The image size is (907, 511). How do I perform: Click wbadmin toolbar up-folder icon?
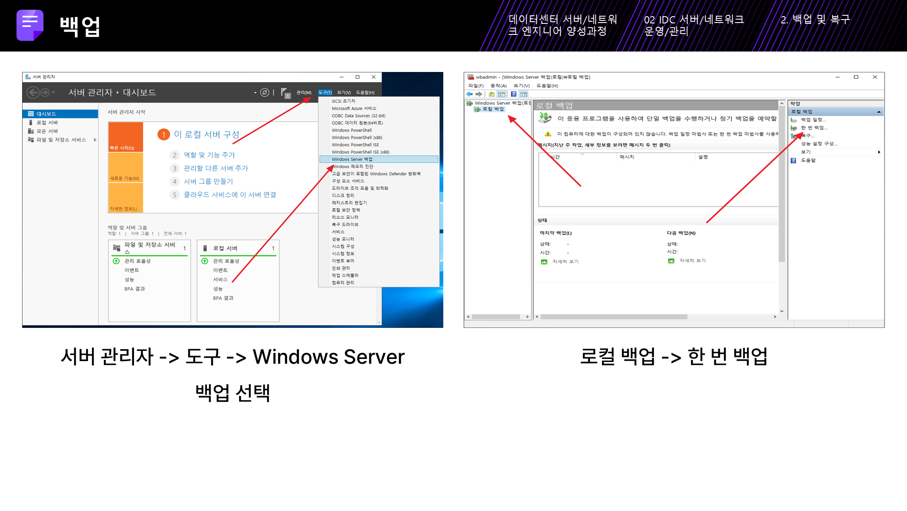click(x=491, y=94)
